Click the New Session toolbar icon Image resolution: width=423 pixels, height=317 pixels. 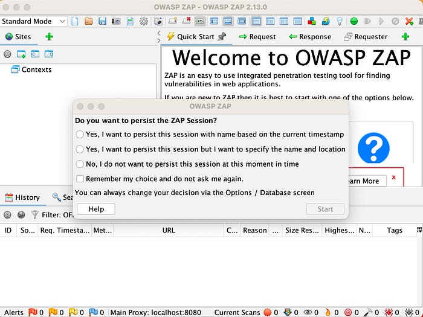[x=75, y=21]
